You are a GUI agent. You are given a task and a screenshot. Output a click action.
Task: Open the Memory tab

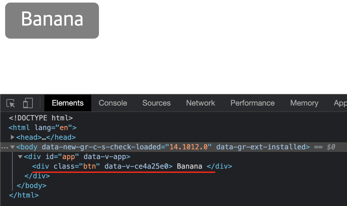tap(304, 103)
